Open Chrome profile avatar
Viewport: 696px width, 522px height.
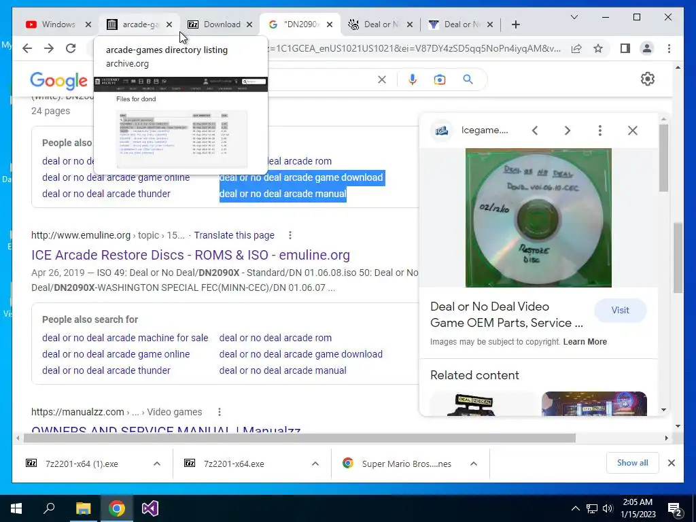pos(647,48)
